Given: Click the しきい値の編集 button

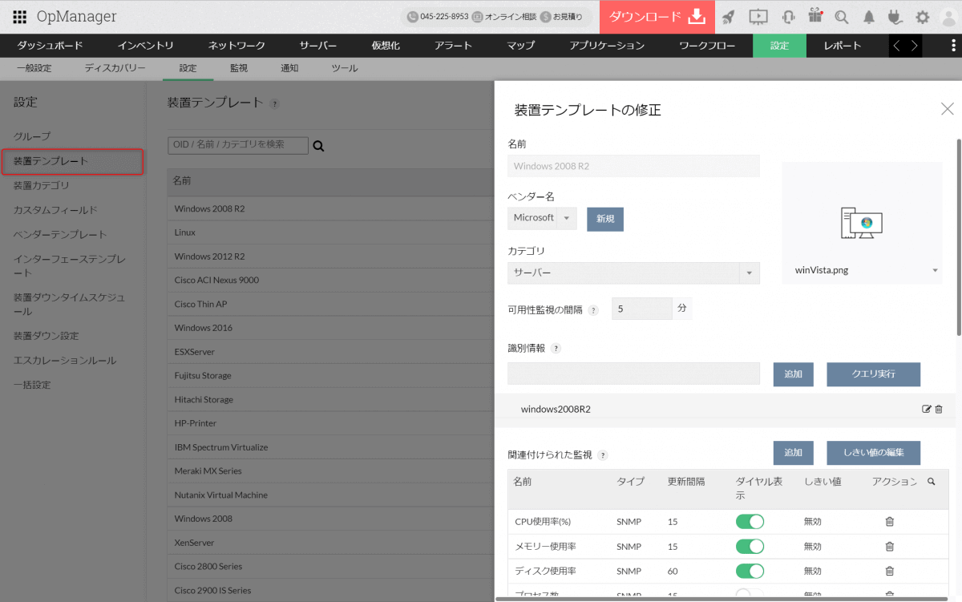Looking at the screenshot, I should pos(873,453).
